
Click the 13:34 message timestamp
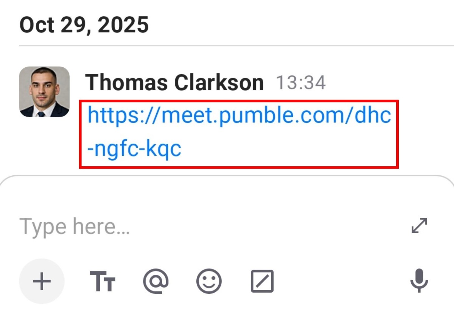(x=301, y=83)
